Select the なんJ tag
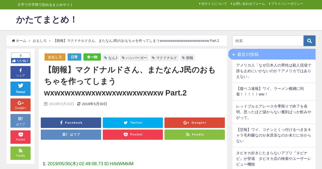Viewport: 322px width, 169px height. click(x=111, y=58)
